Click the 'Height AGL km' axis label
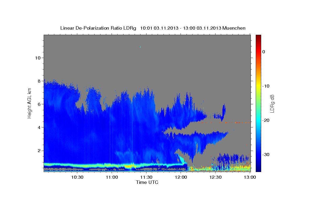Viewport: 310px width, 206px height. point(30,103)
